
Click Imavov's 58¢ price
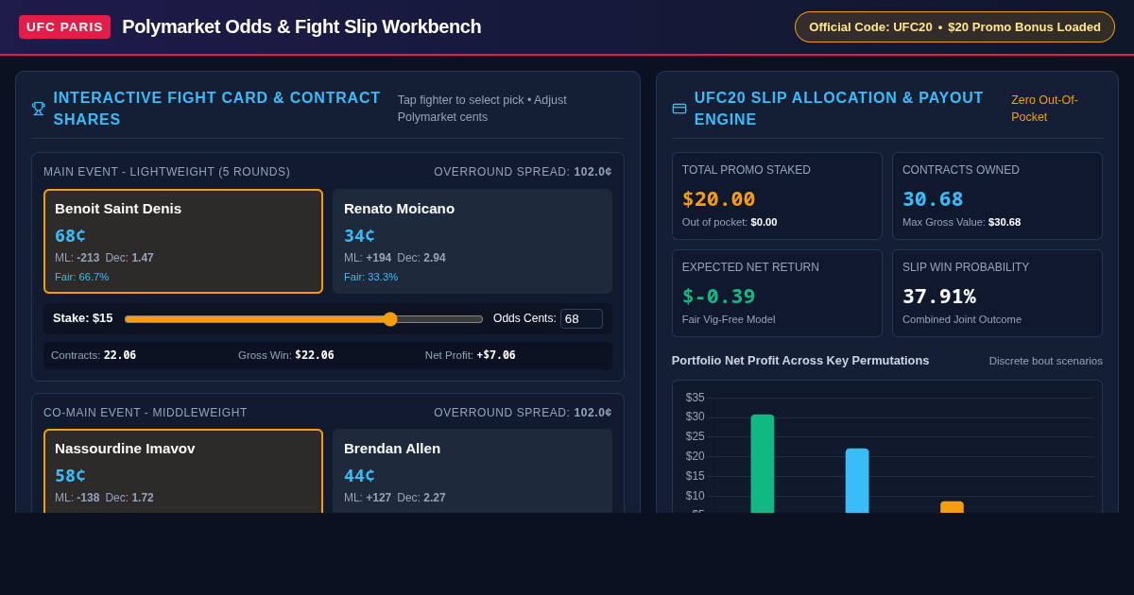(x=70, y=475)
